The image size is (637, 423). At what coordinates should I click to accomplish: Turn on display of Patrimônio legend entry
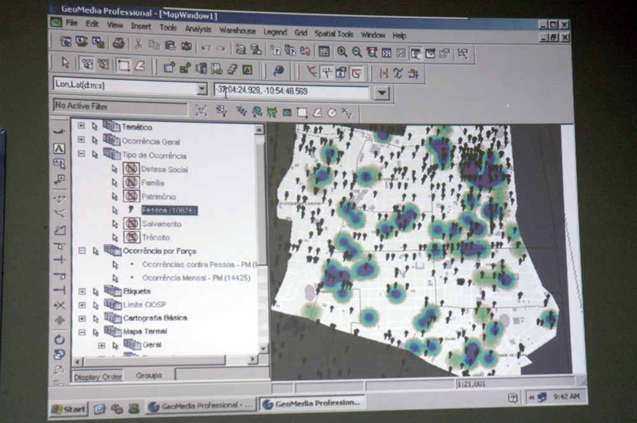point(131,196)
